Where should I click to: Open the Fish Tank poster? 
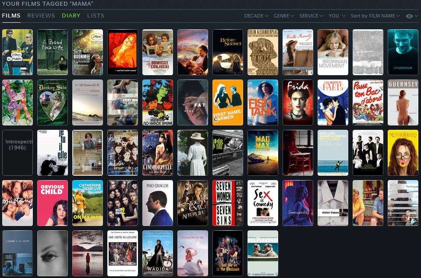263,103
